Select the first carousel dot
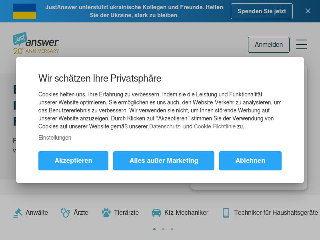Image resolution: width=320 pixels, height=240 pixels. 154,229
